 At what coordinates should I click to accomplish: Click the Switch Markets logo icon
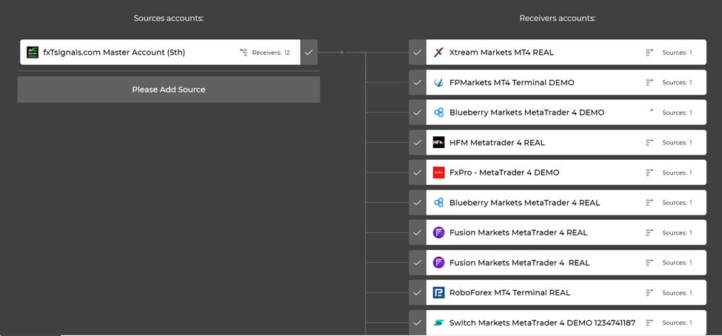(x=438, y=323)
